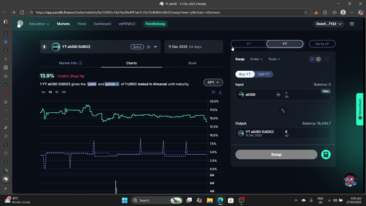This screenshot has width=366, height=206.
Task: Reload the page in browser toolbar
Action: (x=22, y=12)
